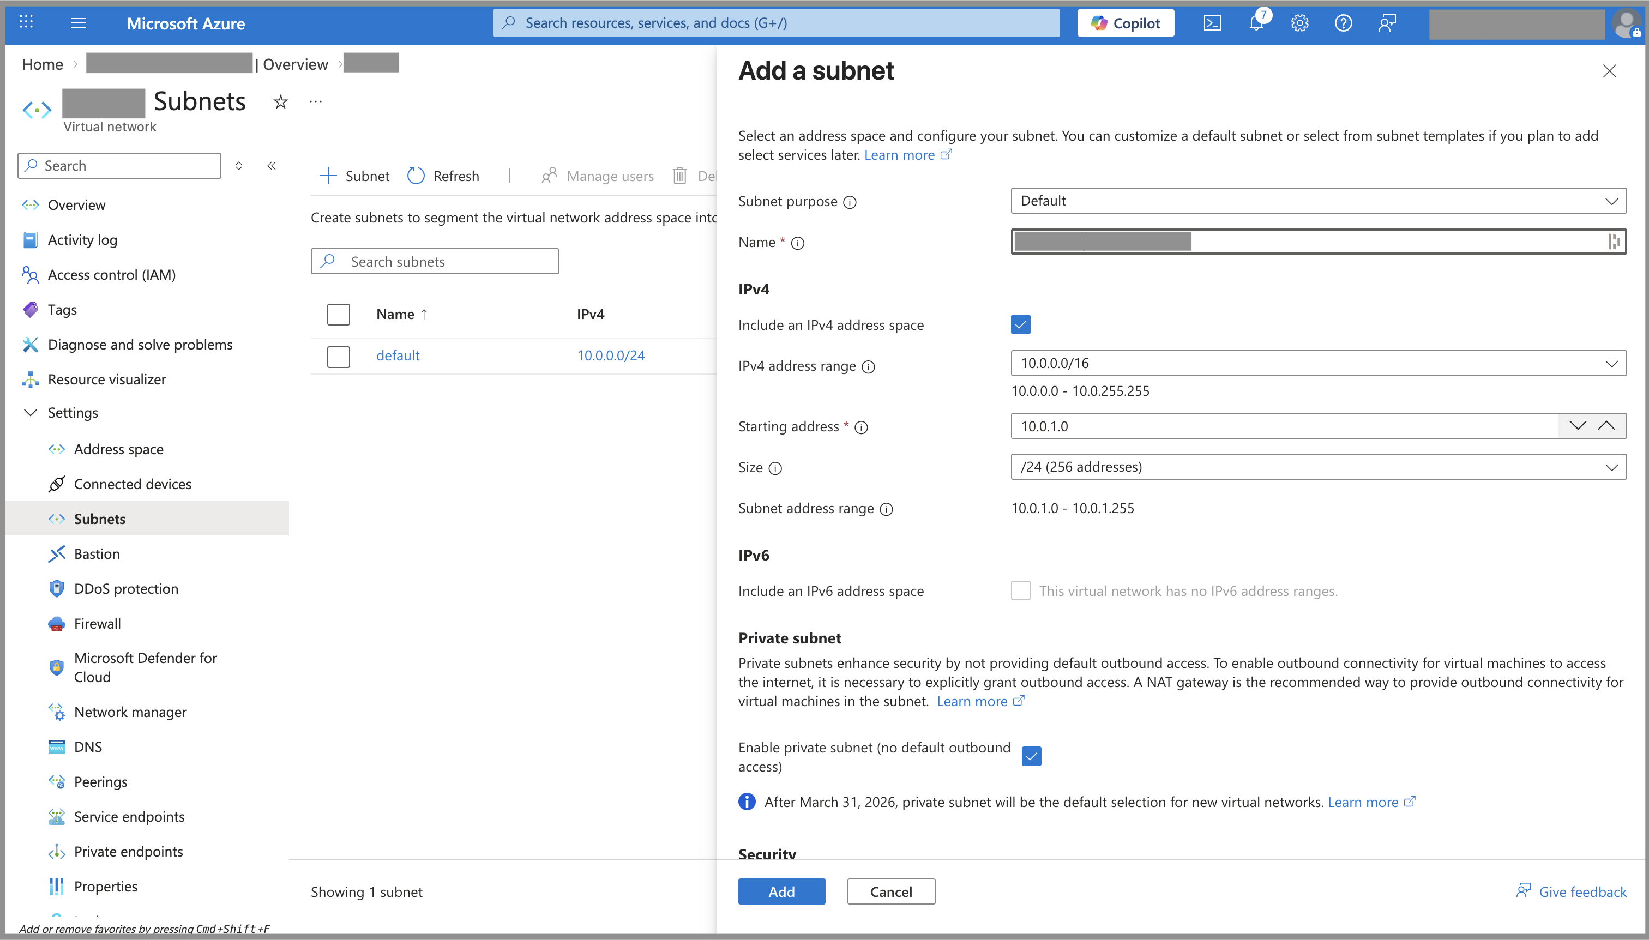Open Cloud Shell from top bar
1649x940 pixels.
tap(1213, 23)
